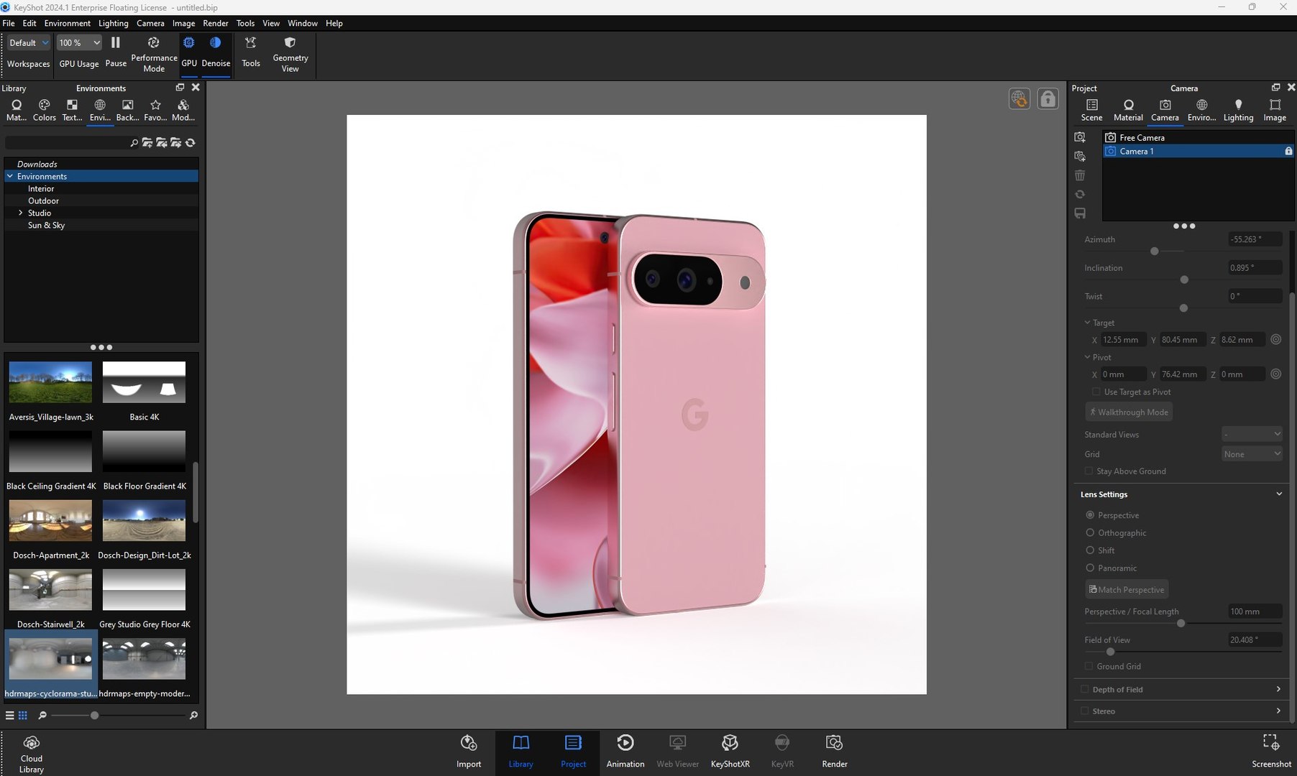Image resolution: width=1297 pixels, height=776 pixels.
Task: Open the Geometry View icon
Action: point(290,43)
